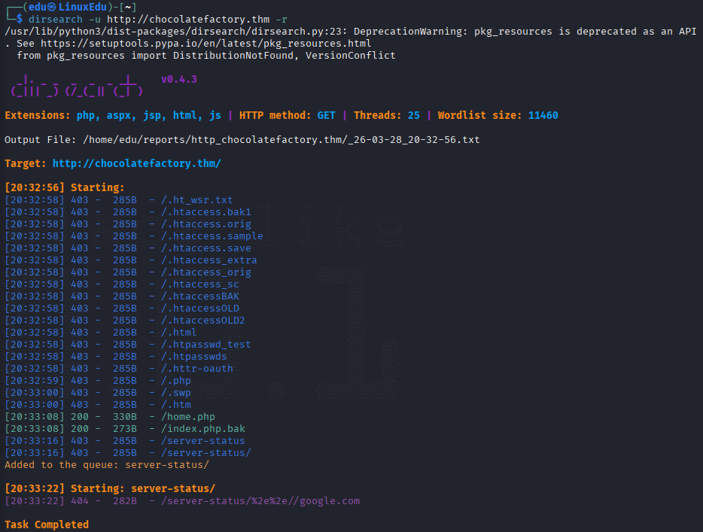
Task: Click the /.htpasswd_test entry
Action: (x=205, y=345)
